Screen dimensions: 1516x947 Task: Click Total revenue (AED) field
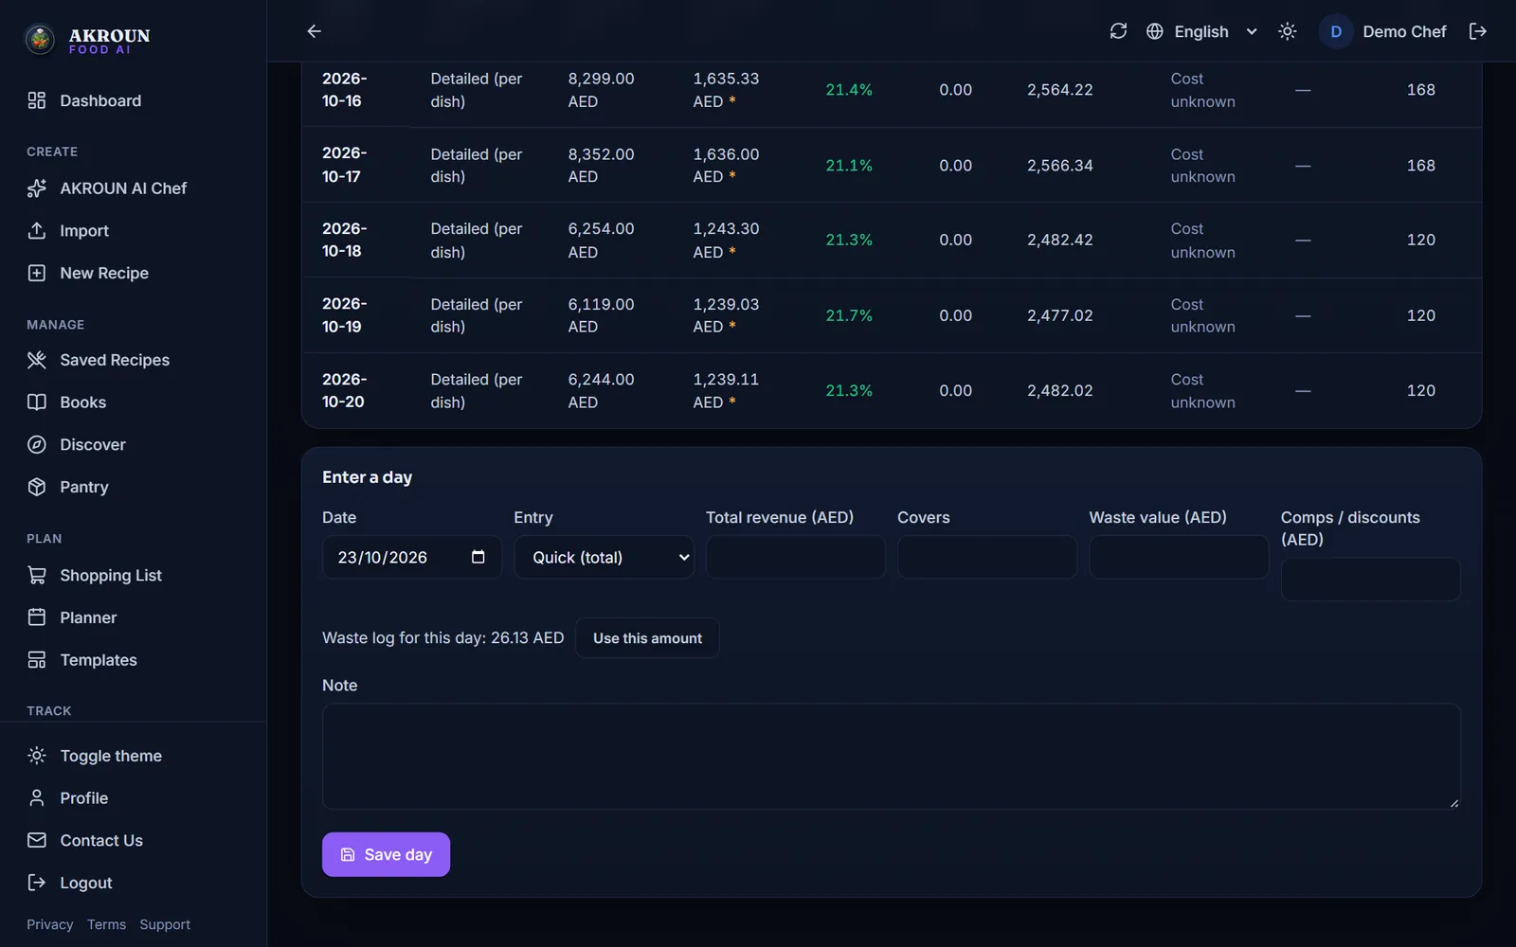(x=795, y=557)
